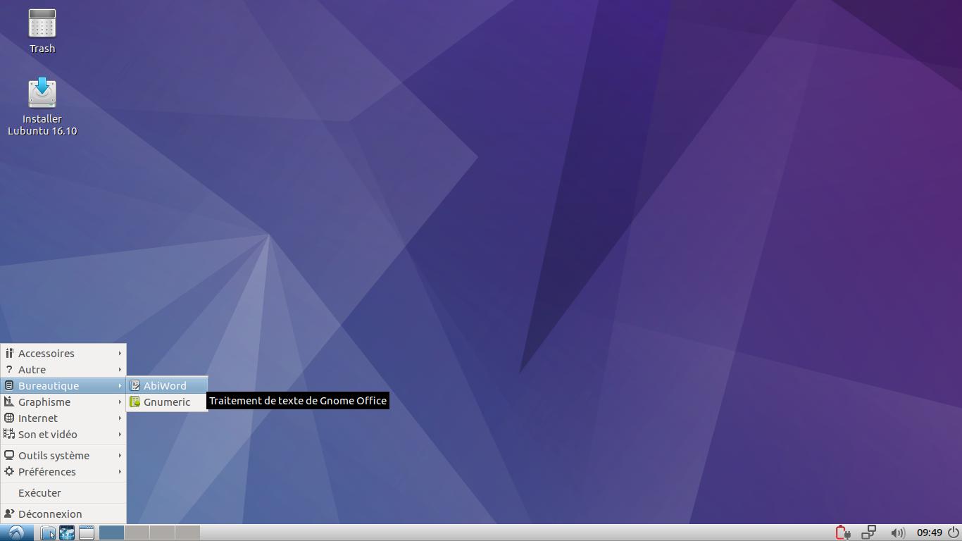Expand the Internet submenu
The width and height of the screenshot is (962, 541).
pyautogui.click(x=63, y=418)
